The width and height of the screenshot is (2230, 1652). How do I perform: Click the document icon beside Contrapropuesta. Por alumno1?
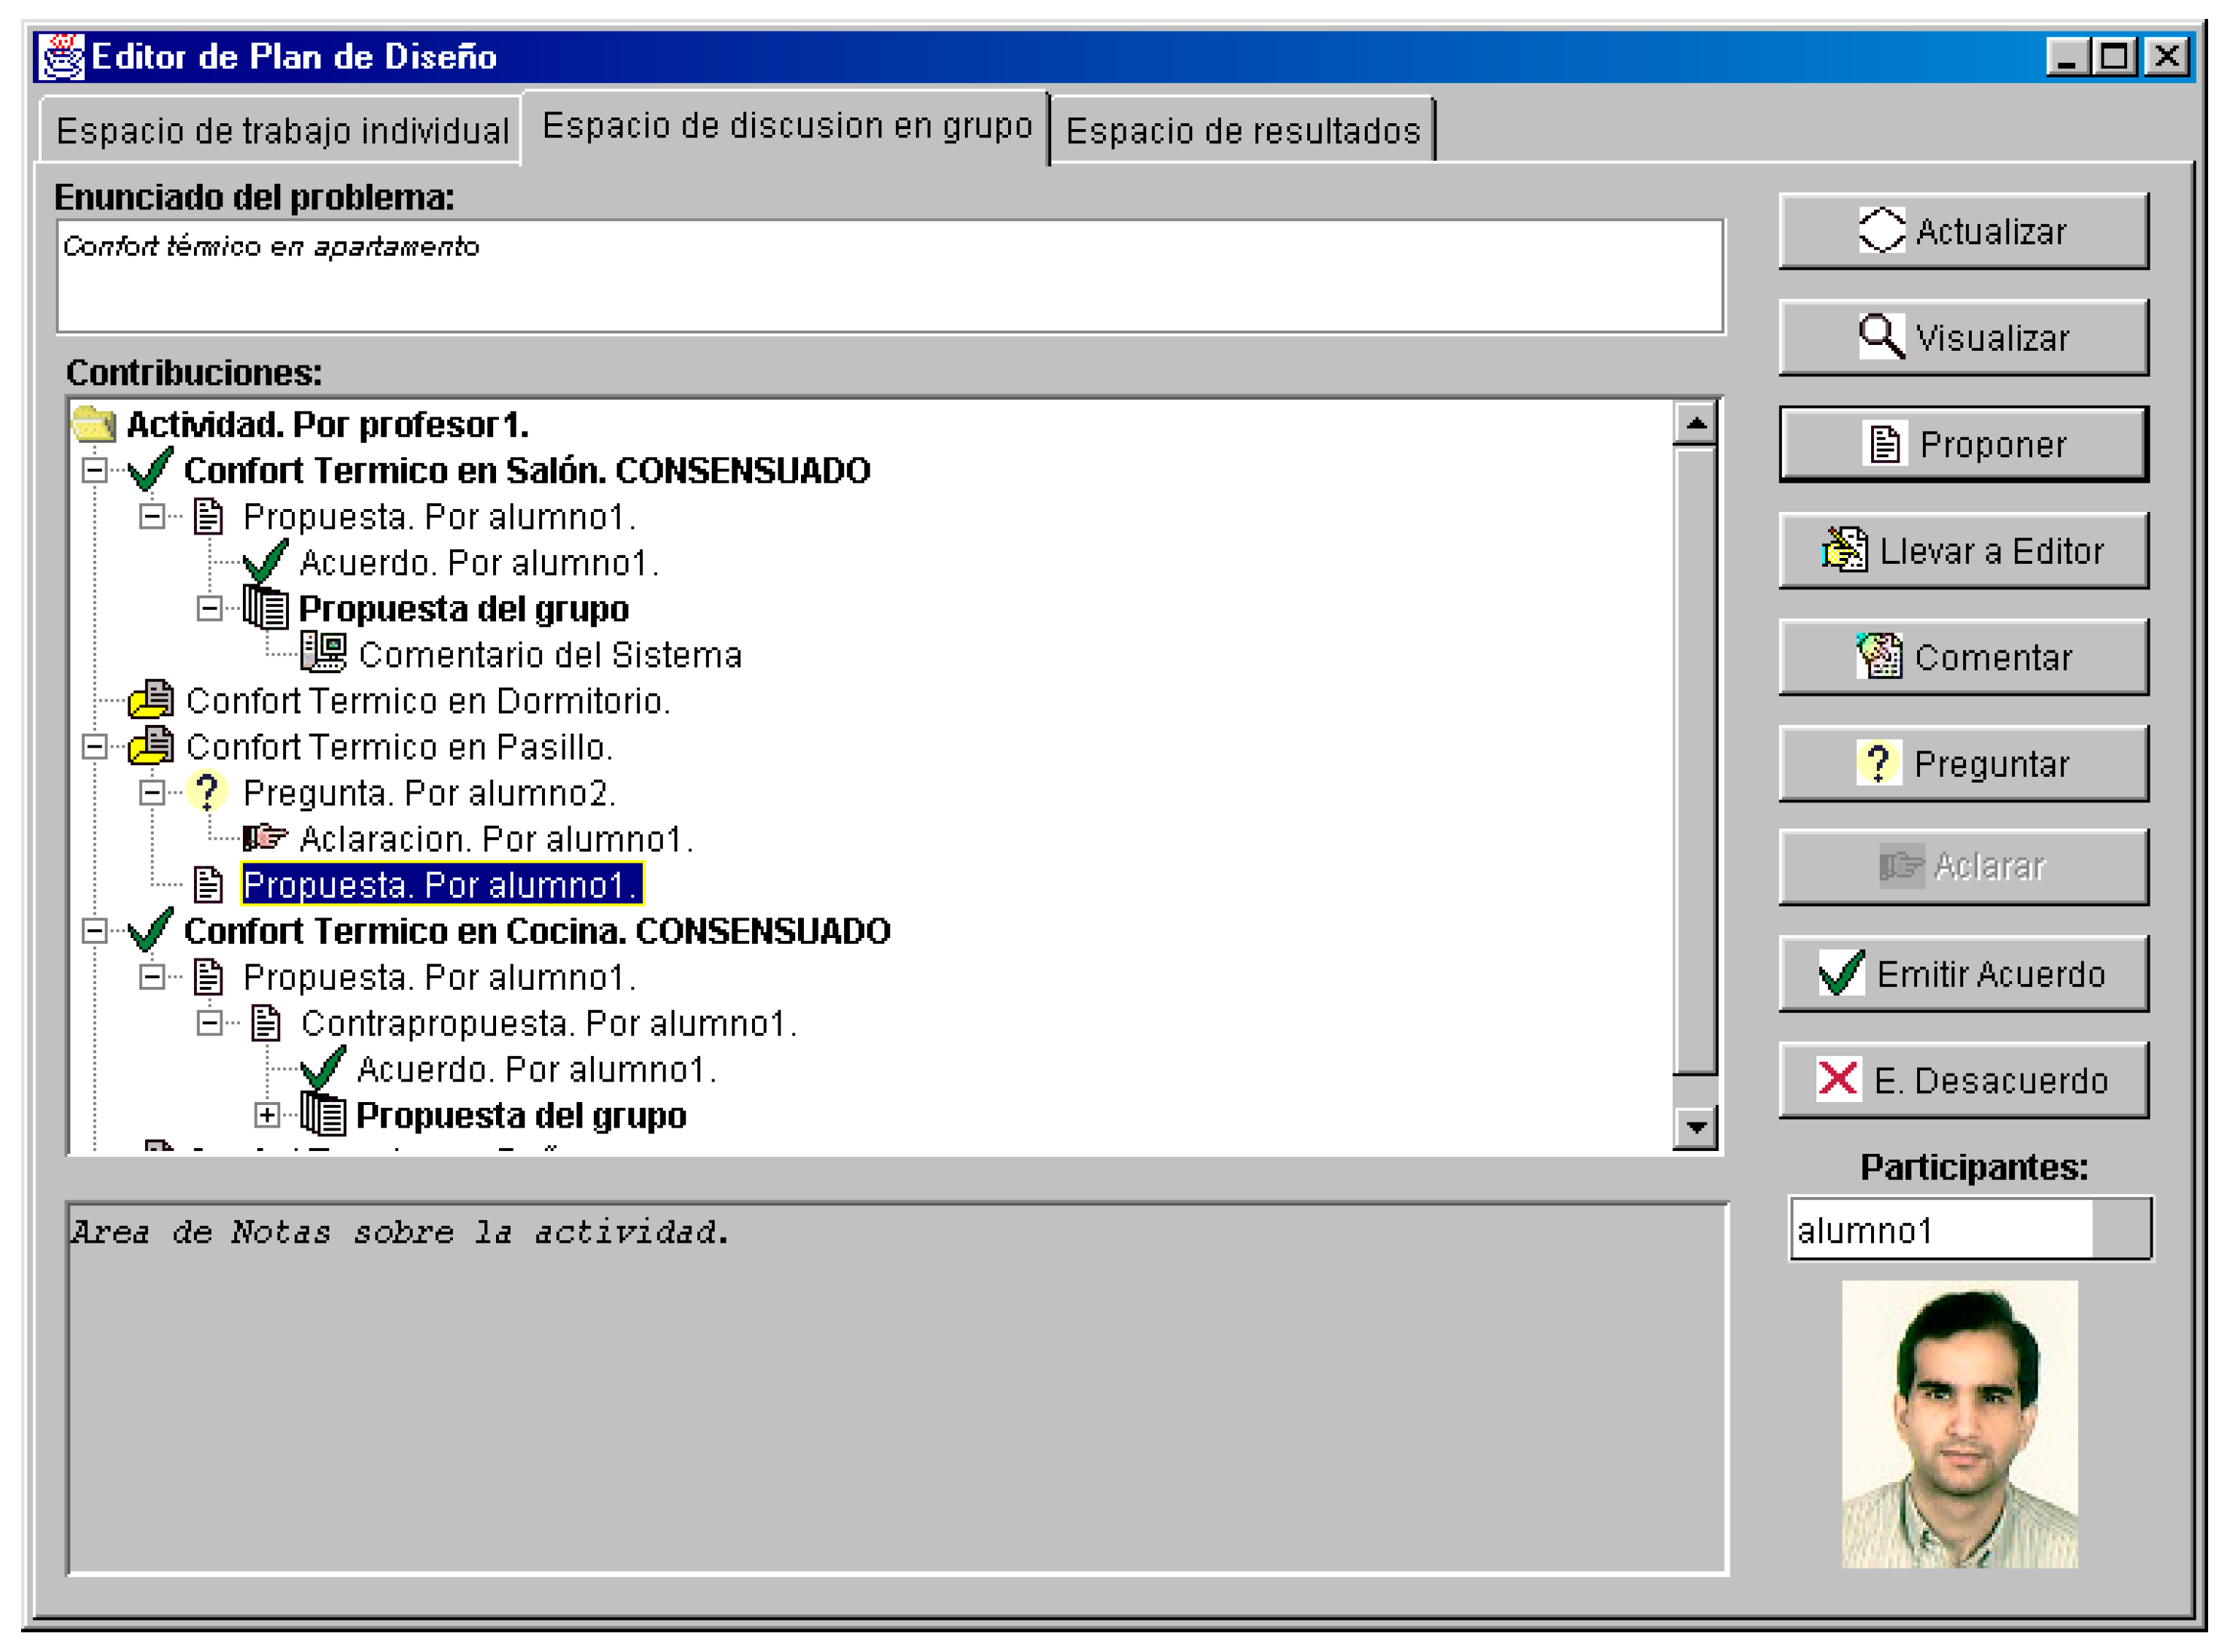[266, 1024]
